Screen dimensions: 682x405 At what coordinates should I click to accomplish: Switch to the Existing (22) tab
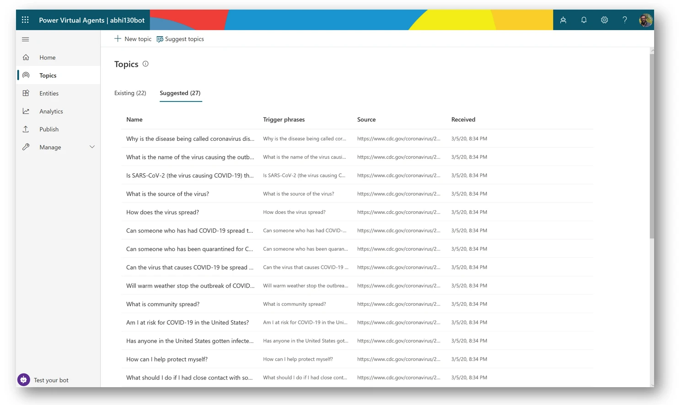tap(130, 93)
